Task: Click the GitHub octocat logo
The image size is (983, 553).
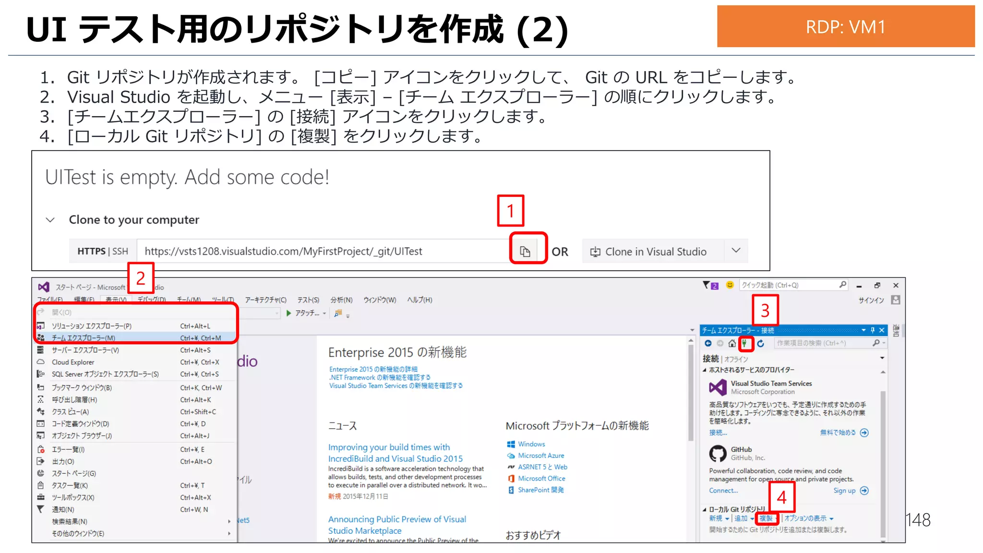Action: (x=718, y=453)
